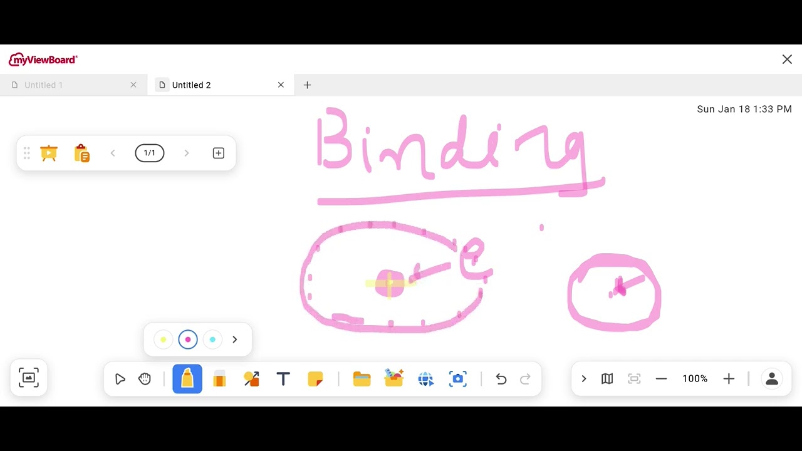Select the highlighter pen tool
802x451 pixels.
point(187,379)
